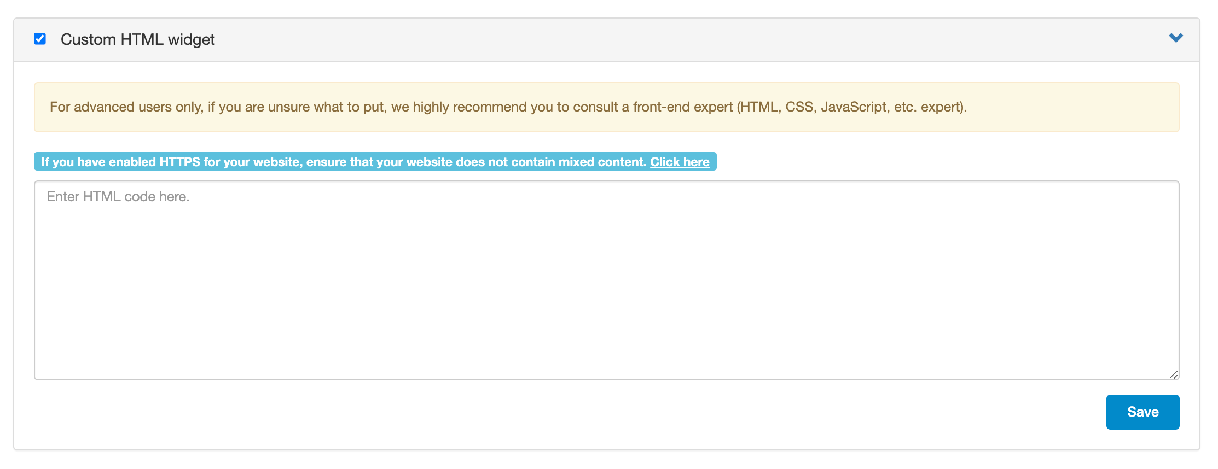This screenshot has width=1218, height=469.
Task: Focus the Enter HTML code textarea
Action: pyautogui.click(x=606, y=280)
